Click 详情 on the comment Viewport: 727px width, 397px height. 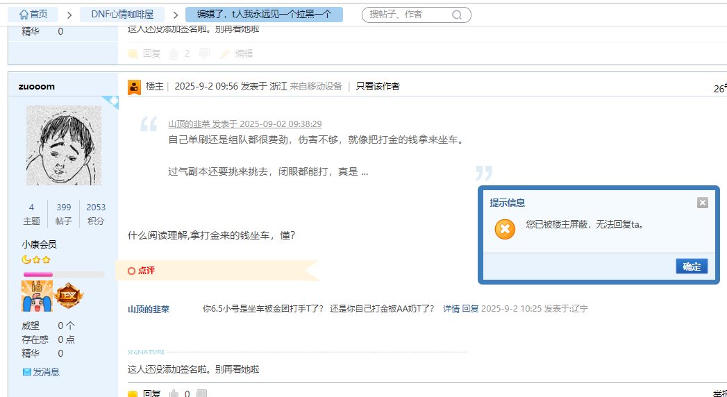coord(451,309)
